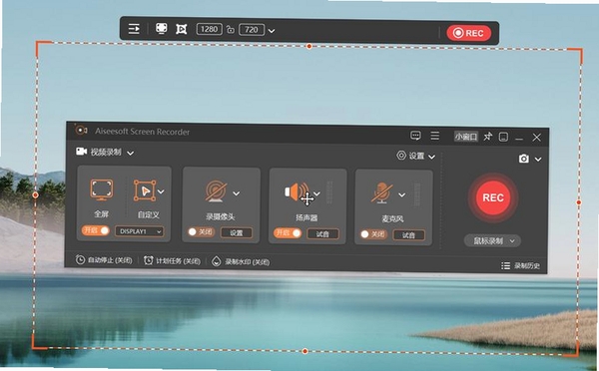Open webcam 设置 button

(x=237, y=232)
